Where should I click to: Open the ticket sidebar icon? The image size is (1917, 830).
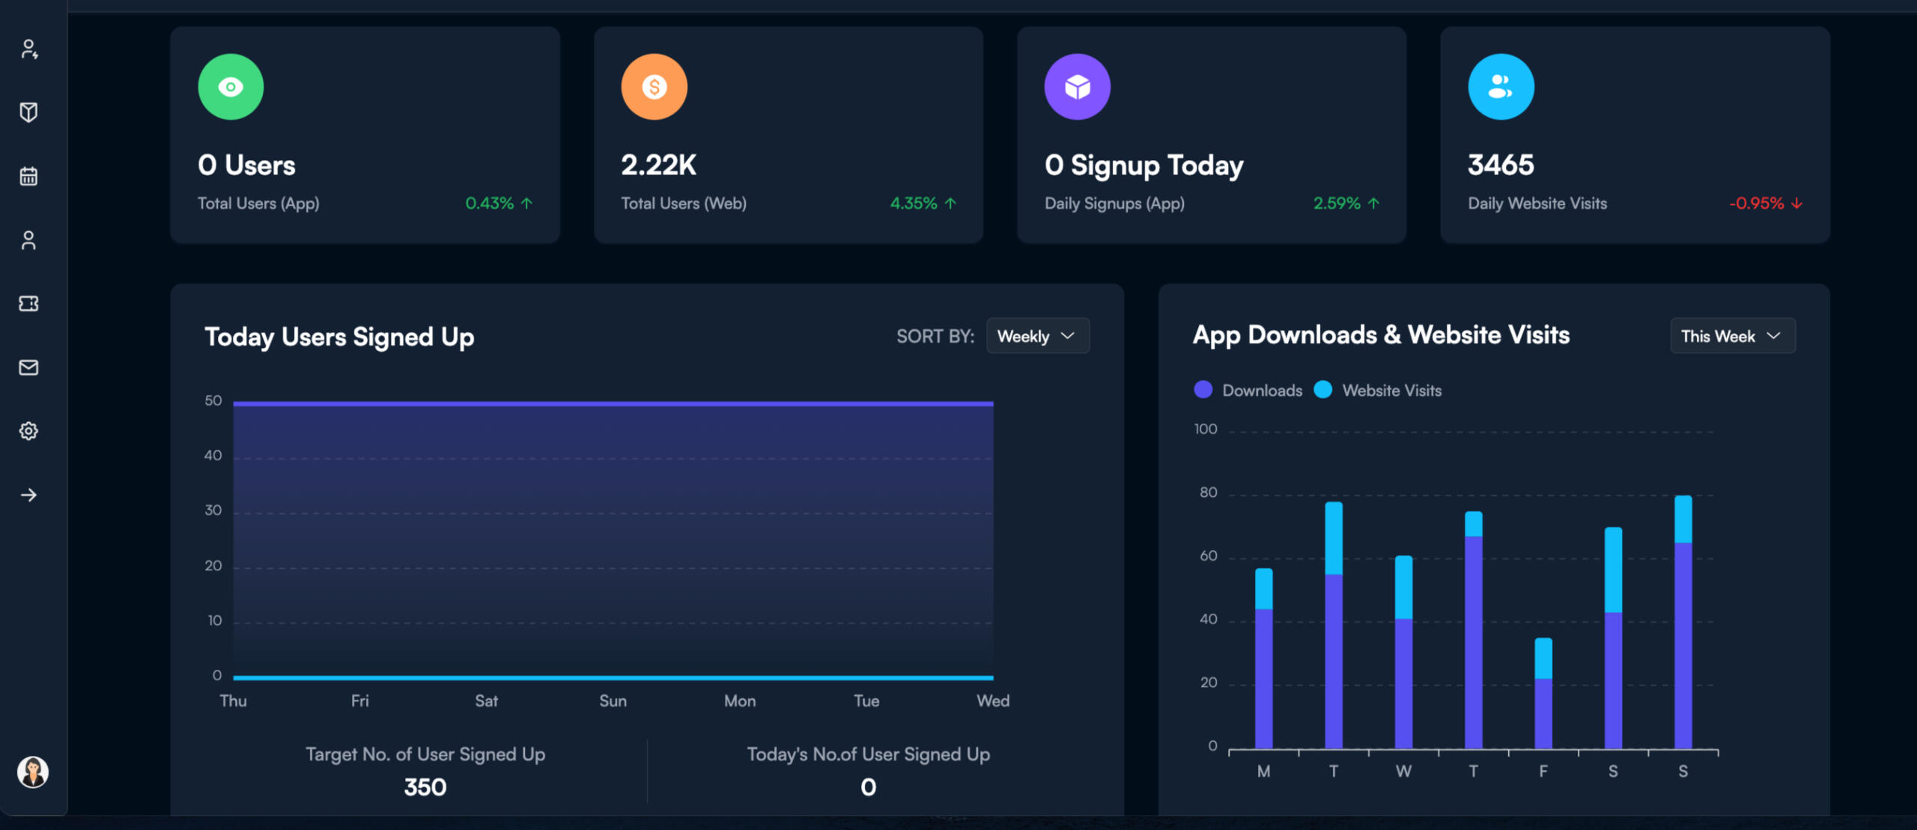(28, 303)
